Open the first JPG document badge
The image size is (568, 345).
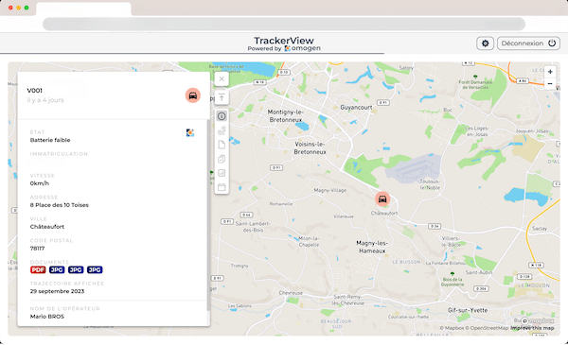pyautogui.click(x=57, y=269)
